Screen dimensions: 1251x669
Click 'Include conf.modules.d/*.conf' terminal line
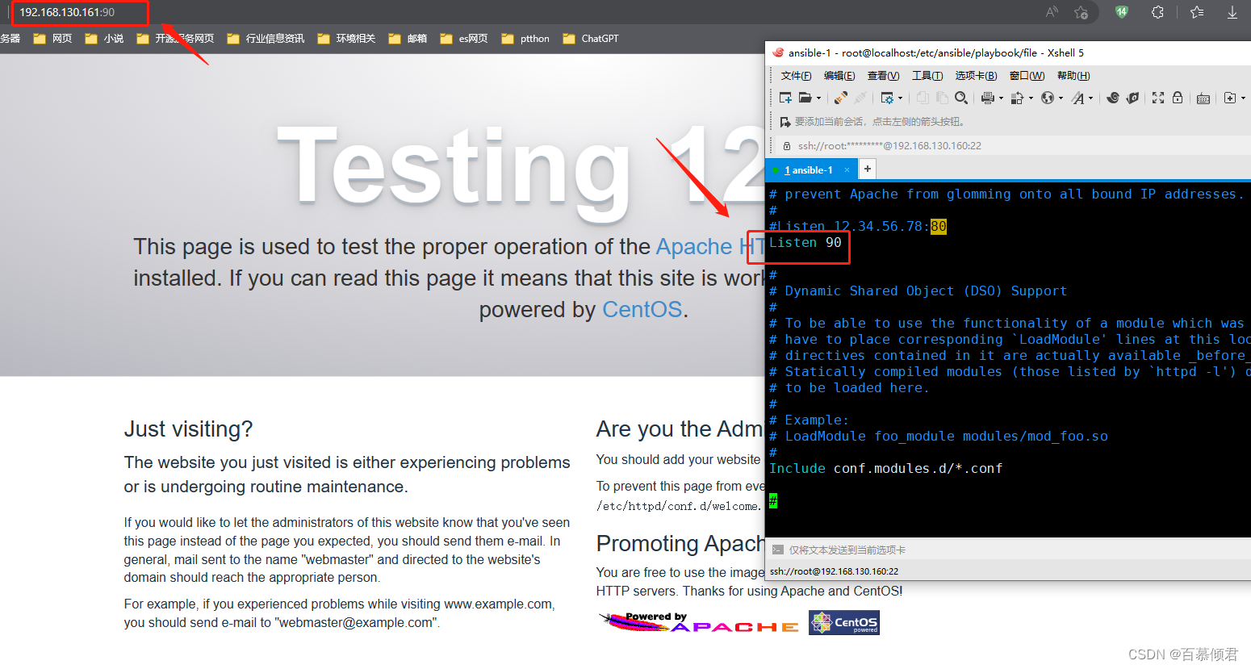click(886, 469)
